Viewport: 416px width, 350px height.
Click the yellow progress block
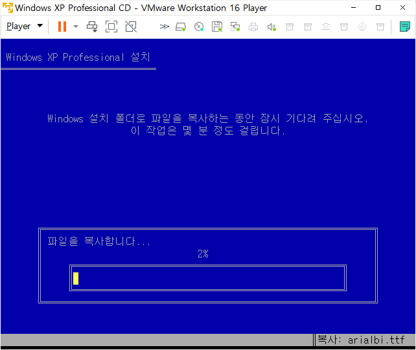(x=76, y=278)
